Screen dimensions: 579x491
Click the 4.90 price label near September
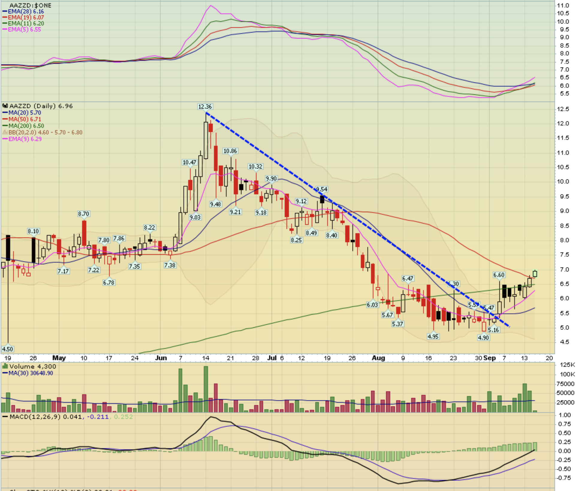click(x=483, y=338)
